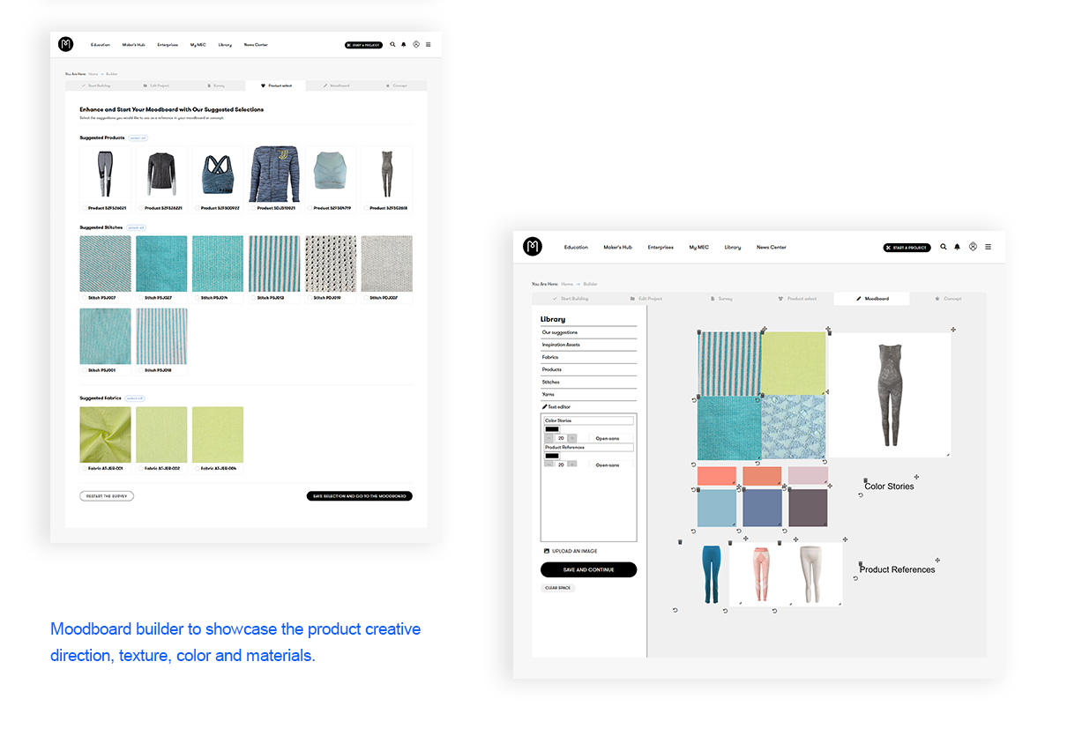Click the user profile icon in the product select window
Image resolution: width=1082 pixels, height=736 pixels.
click(416, 45)
